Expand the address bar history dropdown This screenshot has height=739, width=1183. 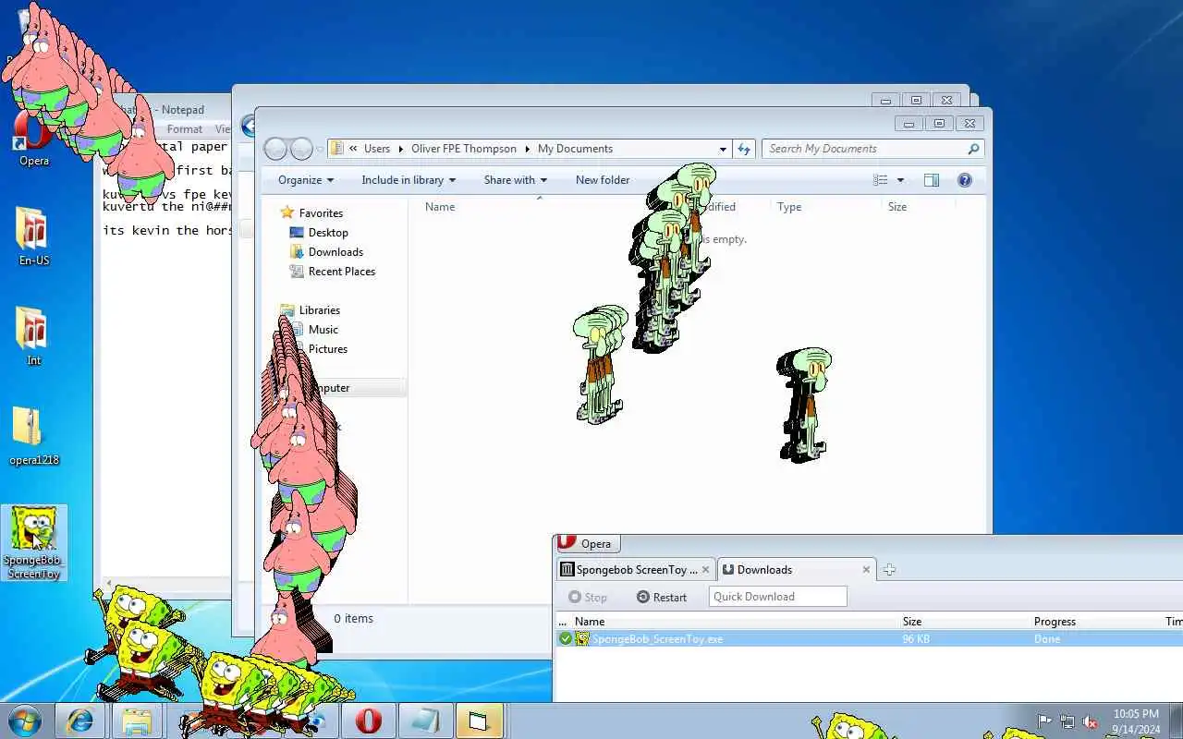pos(723,149)
